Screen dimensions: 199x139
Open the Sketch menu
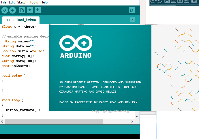22,2
